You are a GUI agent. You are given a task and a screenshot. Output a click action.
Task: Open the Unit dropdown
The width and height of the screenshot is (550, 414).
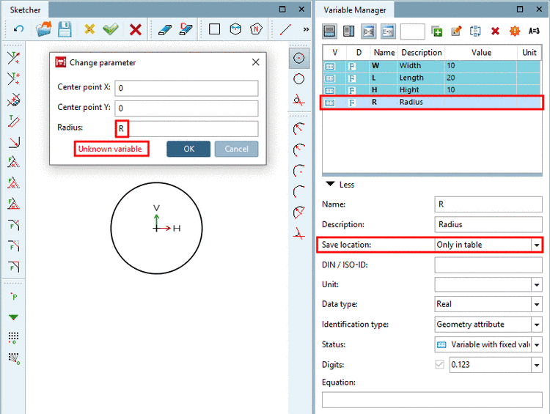(536, 284)
